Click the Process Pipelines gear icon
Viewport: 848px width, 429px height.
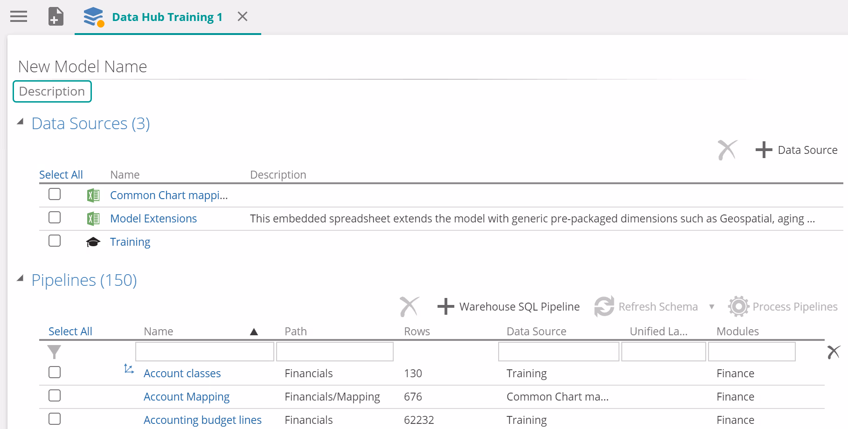click(738, 307)
